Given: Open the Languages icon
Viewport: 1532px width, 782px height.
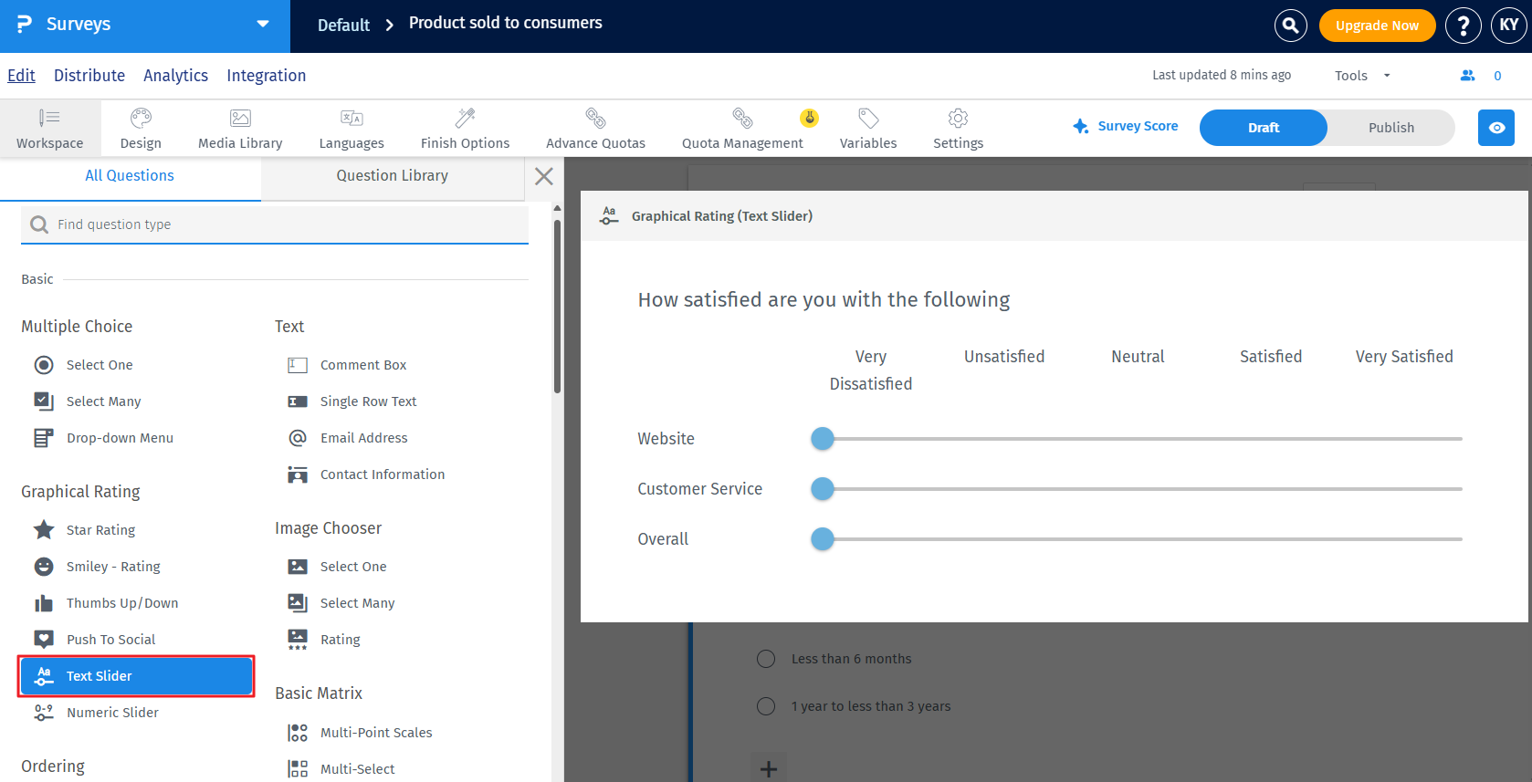Looking at the screenshot, I should click(x=352, y=118).
